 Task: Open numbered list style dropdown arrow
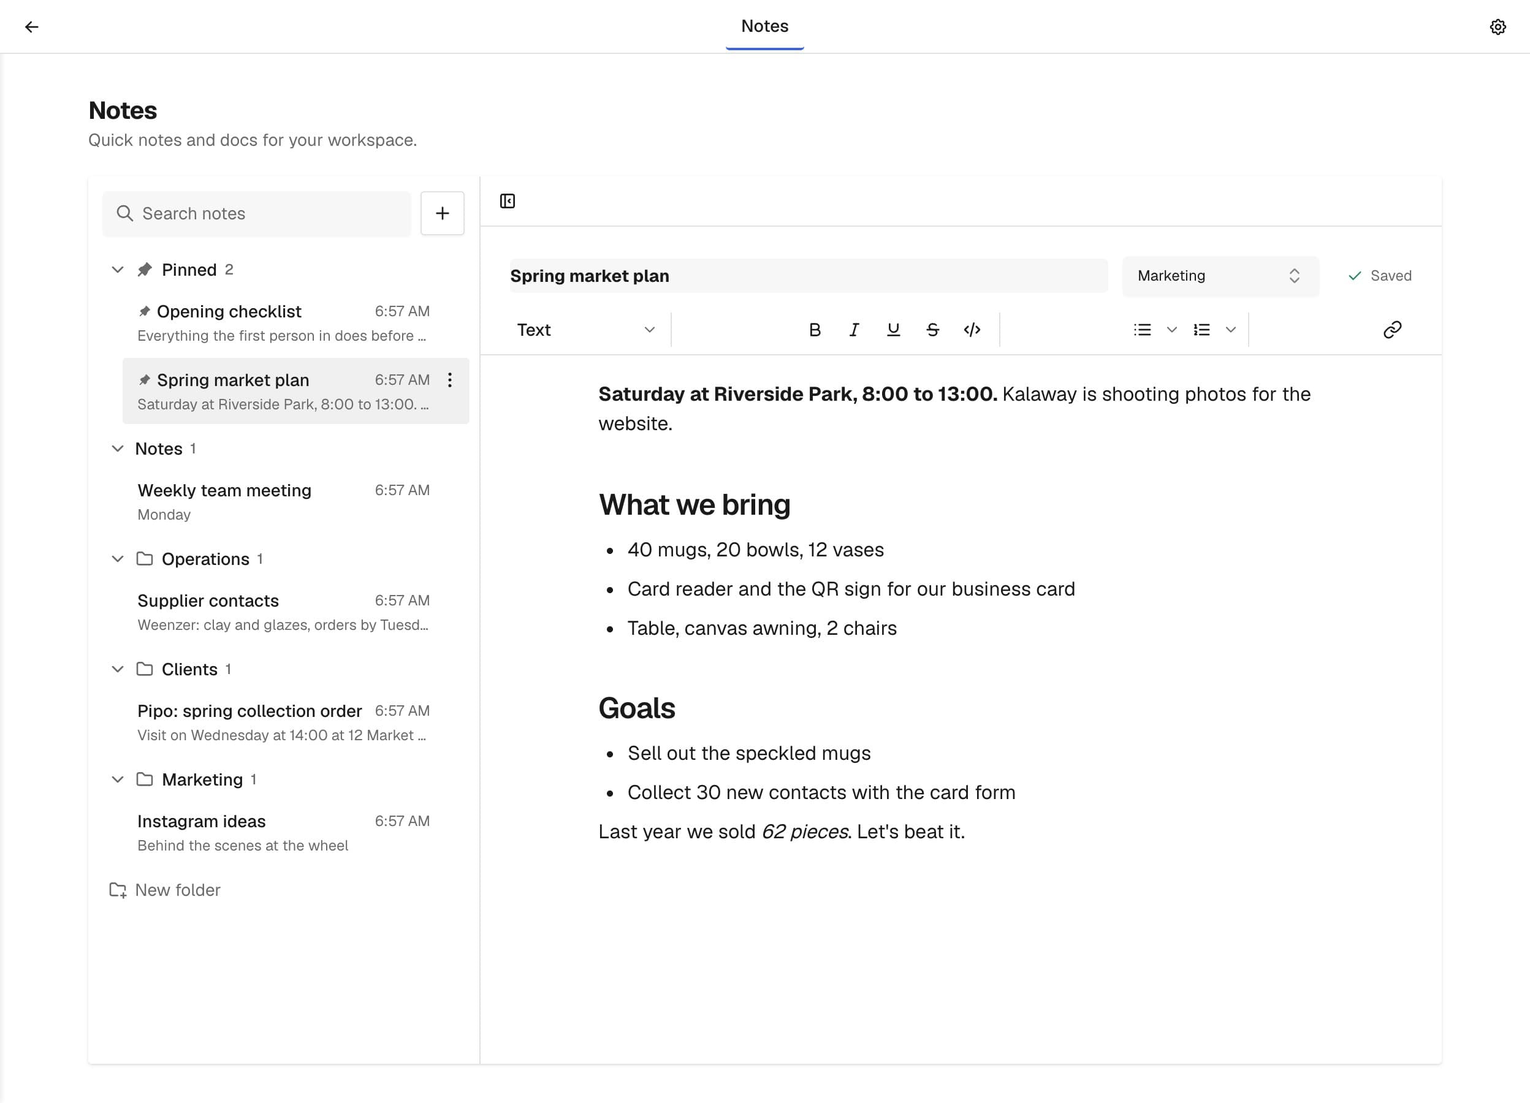(1230, 330)
